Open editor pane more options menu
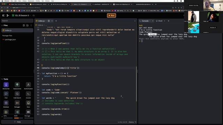 135,21
